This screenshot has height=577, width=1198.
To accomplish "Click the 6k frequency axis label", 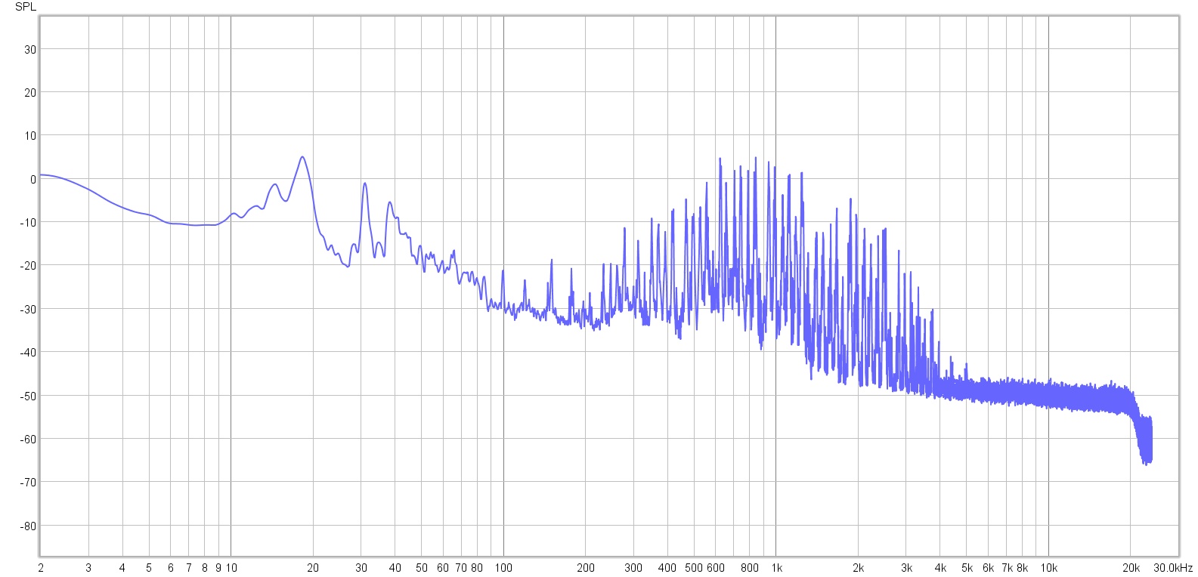I will pos(988,568).
